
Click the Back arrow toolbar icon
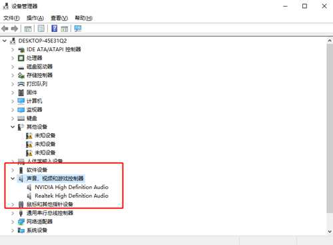click(x=5, y=29)
